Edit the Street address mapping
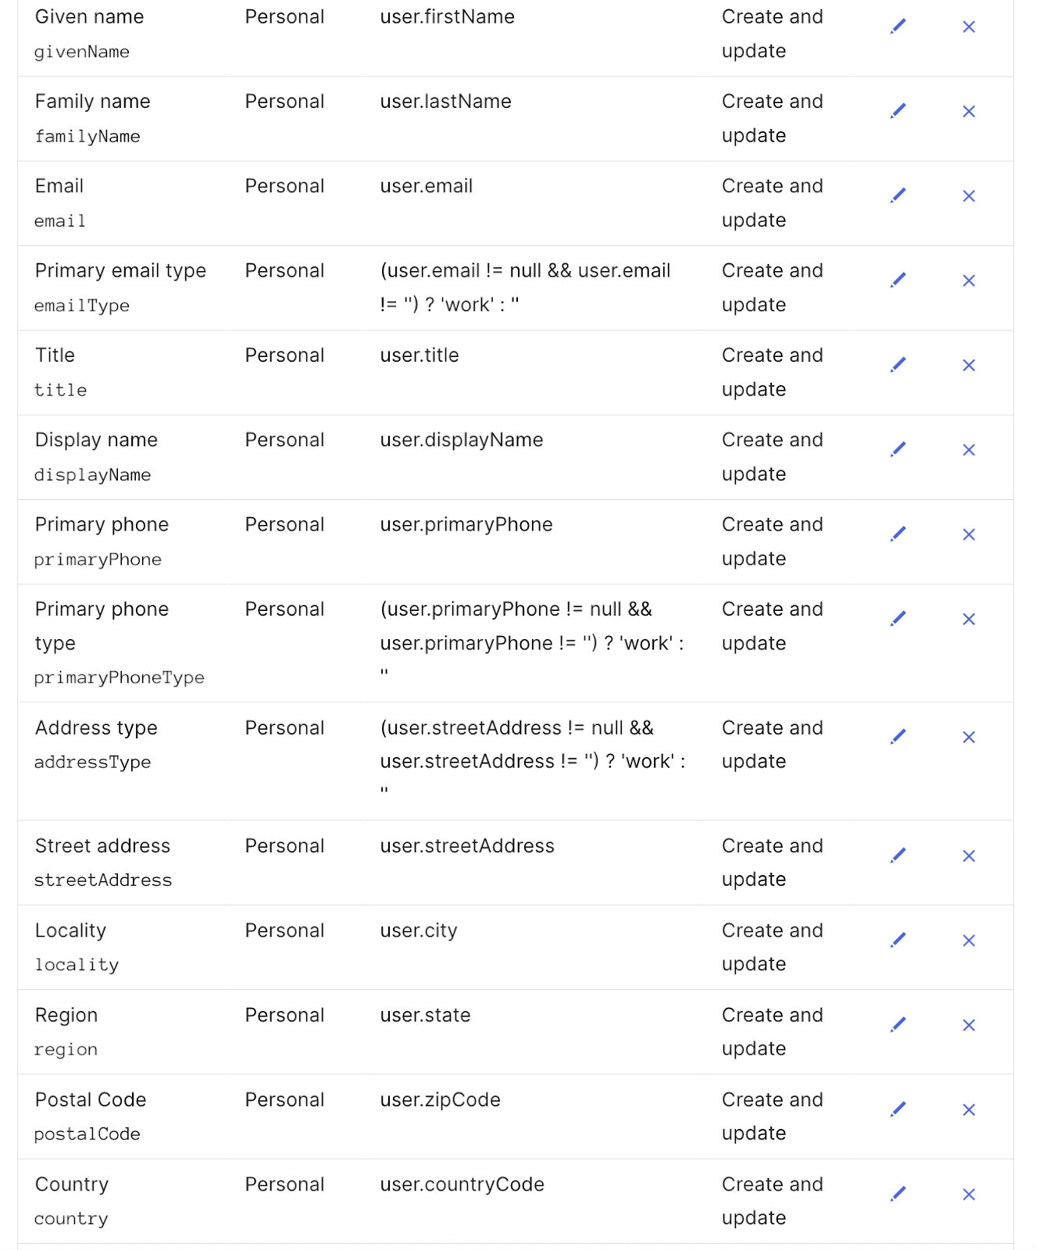This screenshot has height=1250, width=1039. 898,855
